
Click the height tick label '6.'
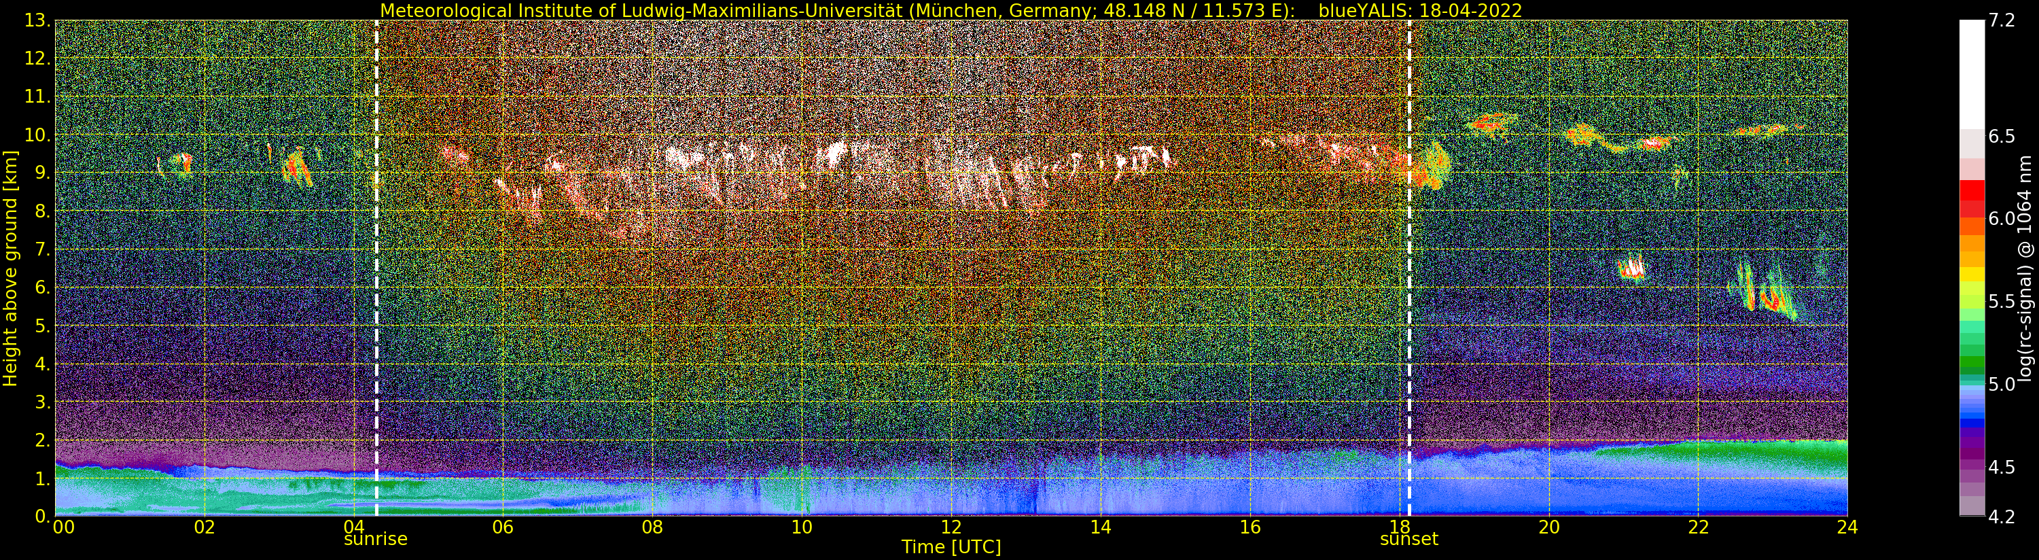[43, 287]
